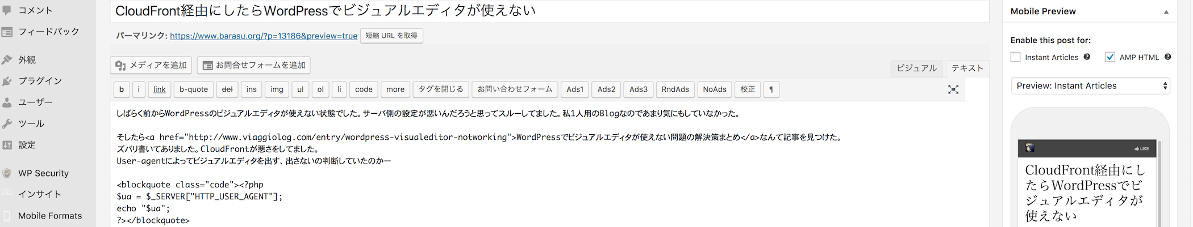Click the WP Security shield icon
Viewport: 1193px width, 227px height.
coord(7,173)
